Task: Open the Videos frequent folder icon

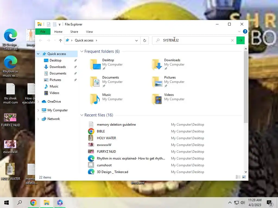Action: [x=157, y=99]
